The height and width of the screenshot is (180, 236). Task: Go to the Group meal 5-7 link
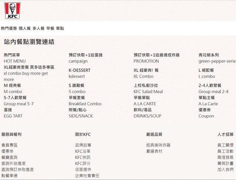[x=18, y=104]
